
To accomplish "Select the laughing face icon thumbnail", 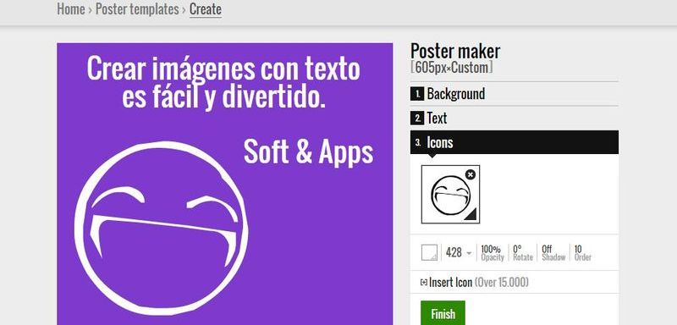I will pyautogui.click(x=450, y=195).
